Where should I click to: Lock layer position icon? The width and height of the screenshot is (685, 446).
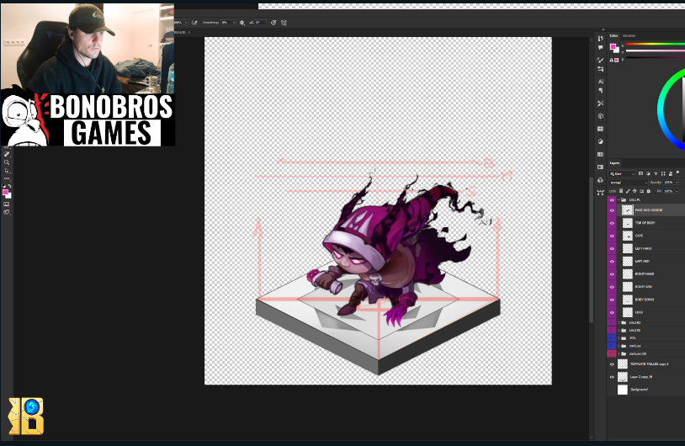[x=635, y=191]
